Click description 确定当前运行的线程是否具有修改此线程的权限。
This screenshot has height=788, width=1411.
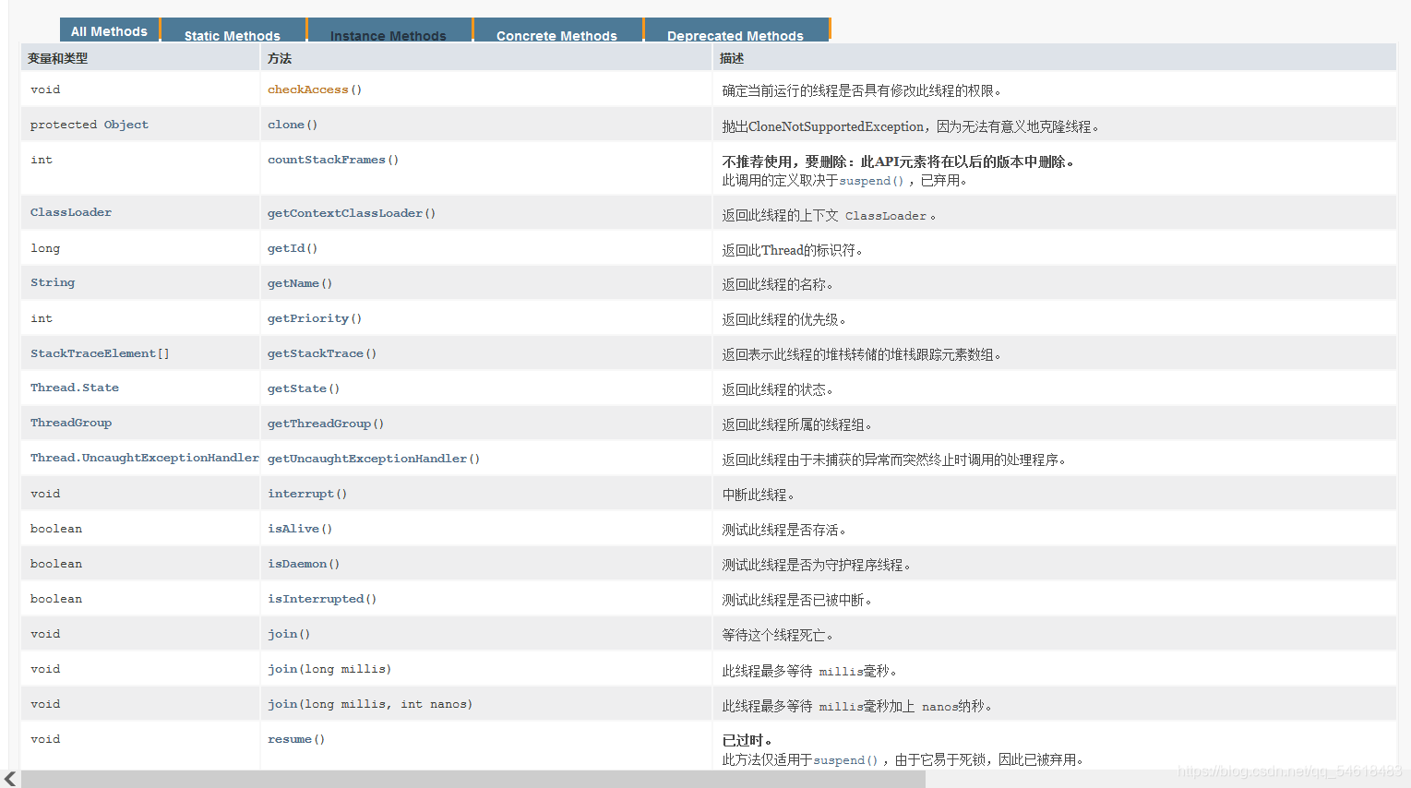tap(862, 90)
